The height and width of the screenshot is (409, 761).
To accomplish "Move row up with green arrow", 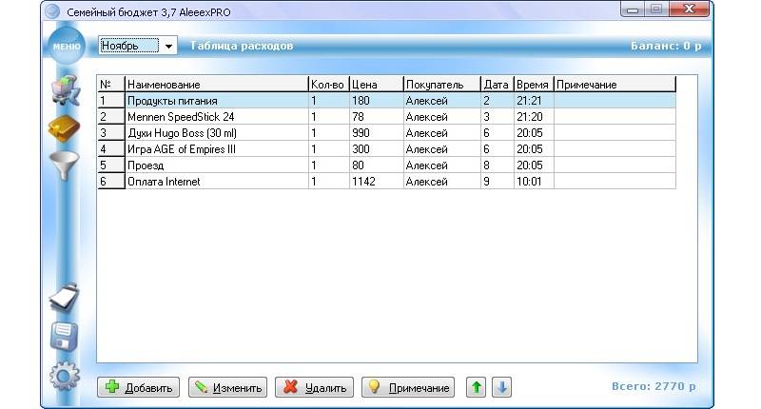I will [x=477, y=387].
